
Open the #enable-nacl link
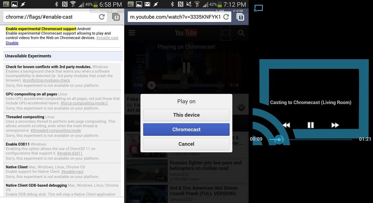(72, 172)
